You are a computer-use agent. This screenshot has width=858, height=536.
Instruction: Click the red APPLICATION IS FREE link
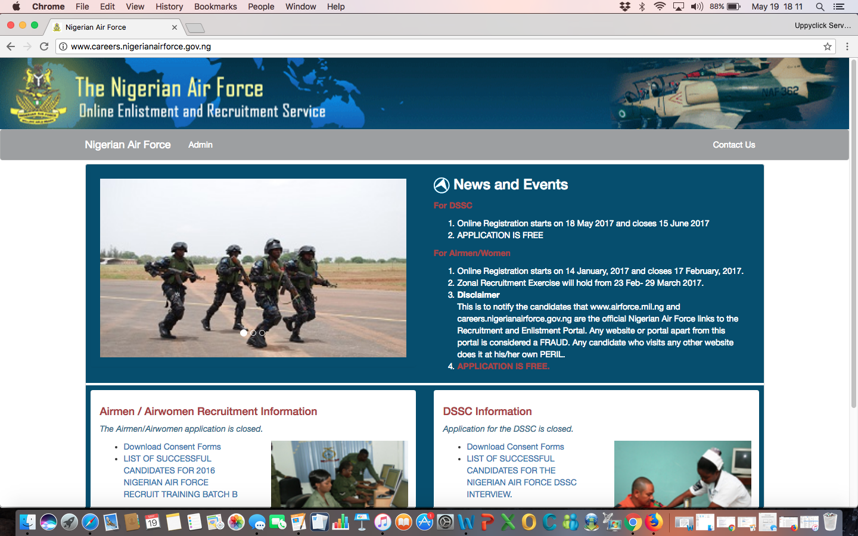(503, 366)
